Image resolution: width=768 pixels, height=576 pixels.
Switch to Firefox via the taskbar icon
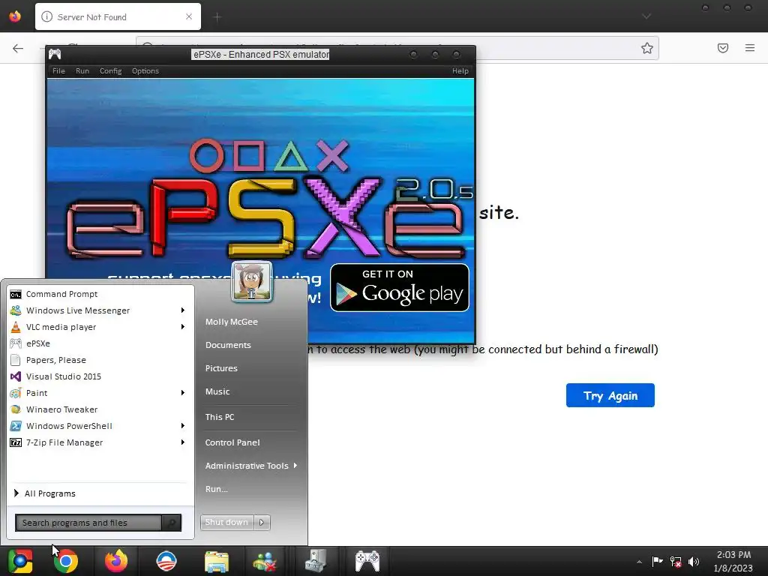tap(116, 561)
